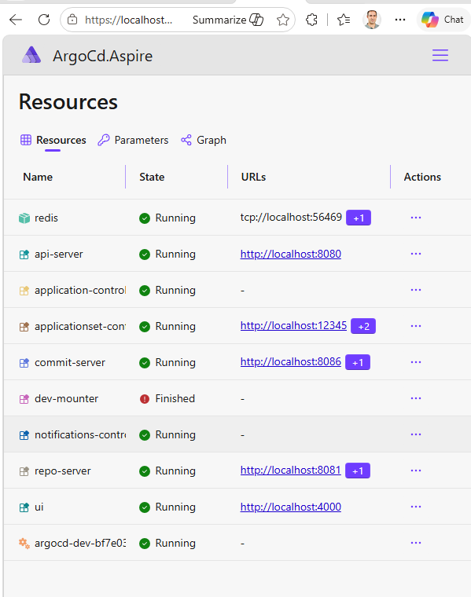The width and height of the screenshot is (471, 597).
Task: Add this page to favorites star
Action: tap(283, 20)
